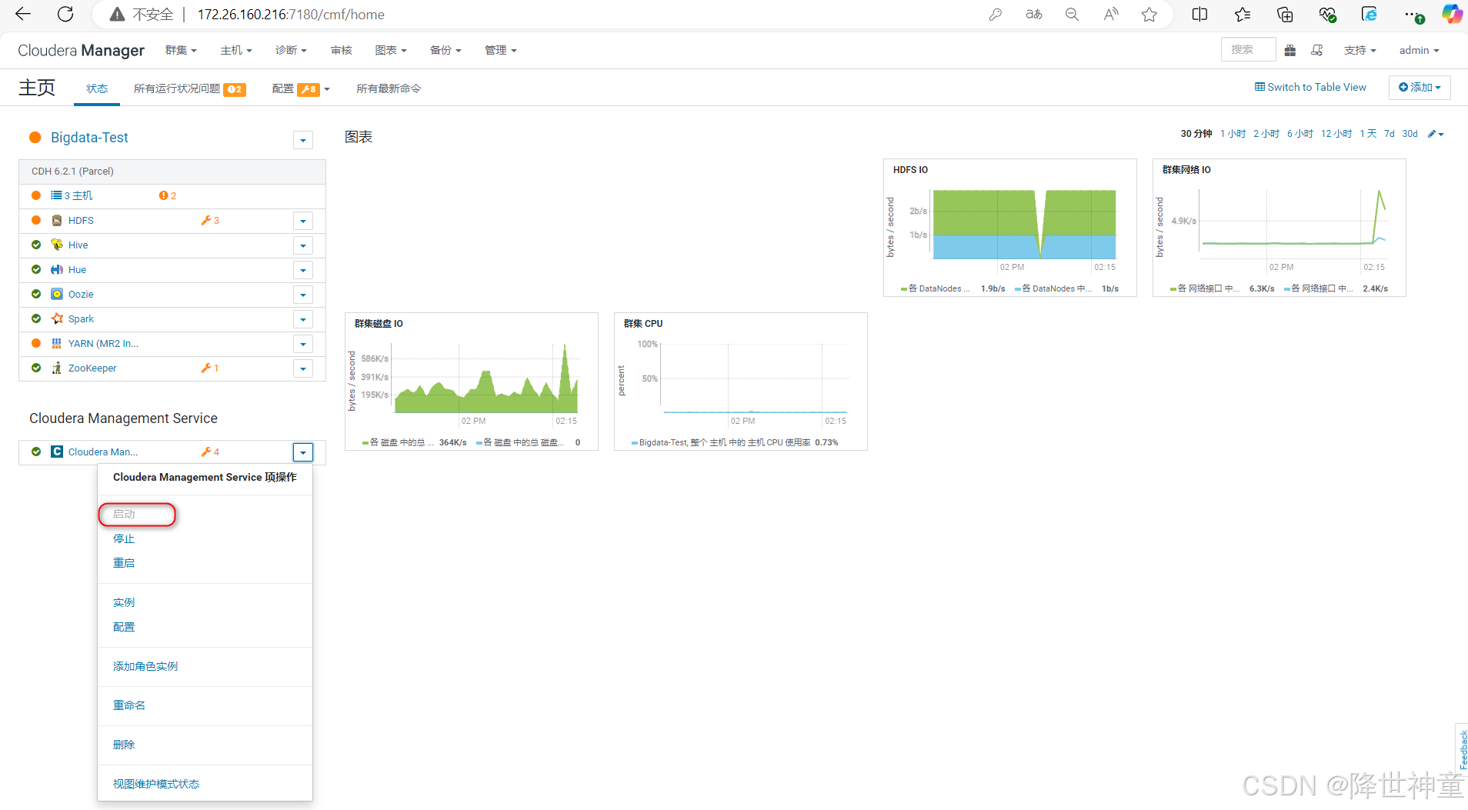The image size is (1468, 810).
Task: Click the password key icon in address bar
Action: point(996,14)
